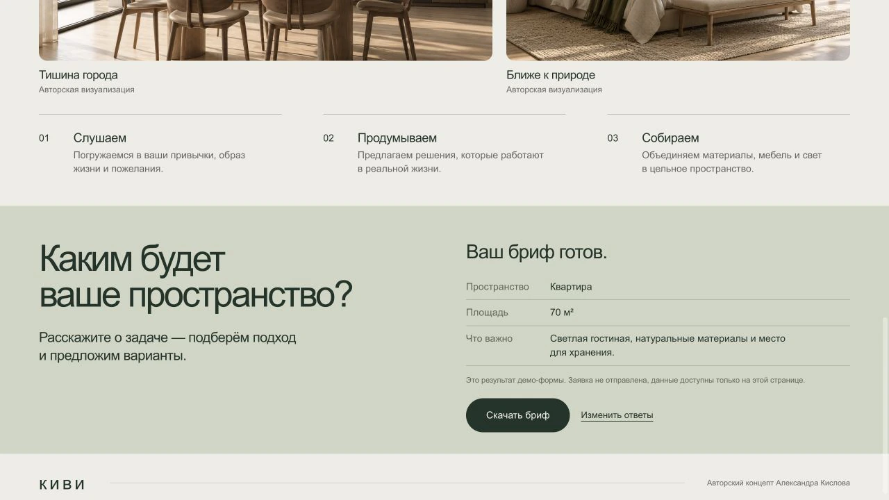This screenshot has height=500, width=889.
Task: Click the Светлая гостиная description text
Action: (x=667, y=346)
